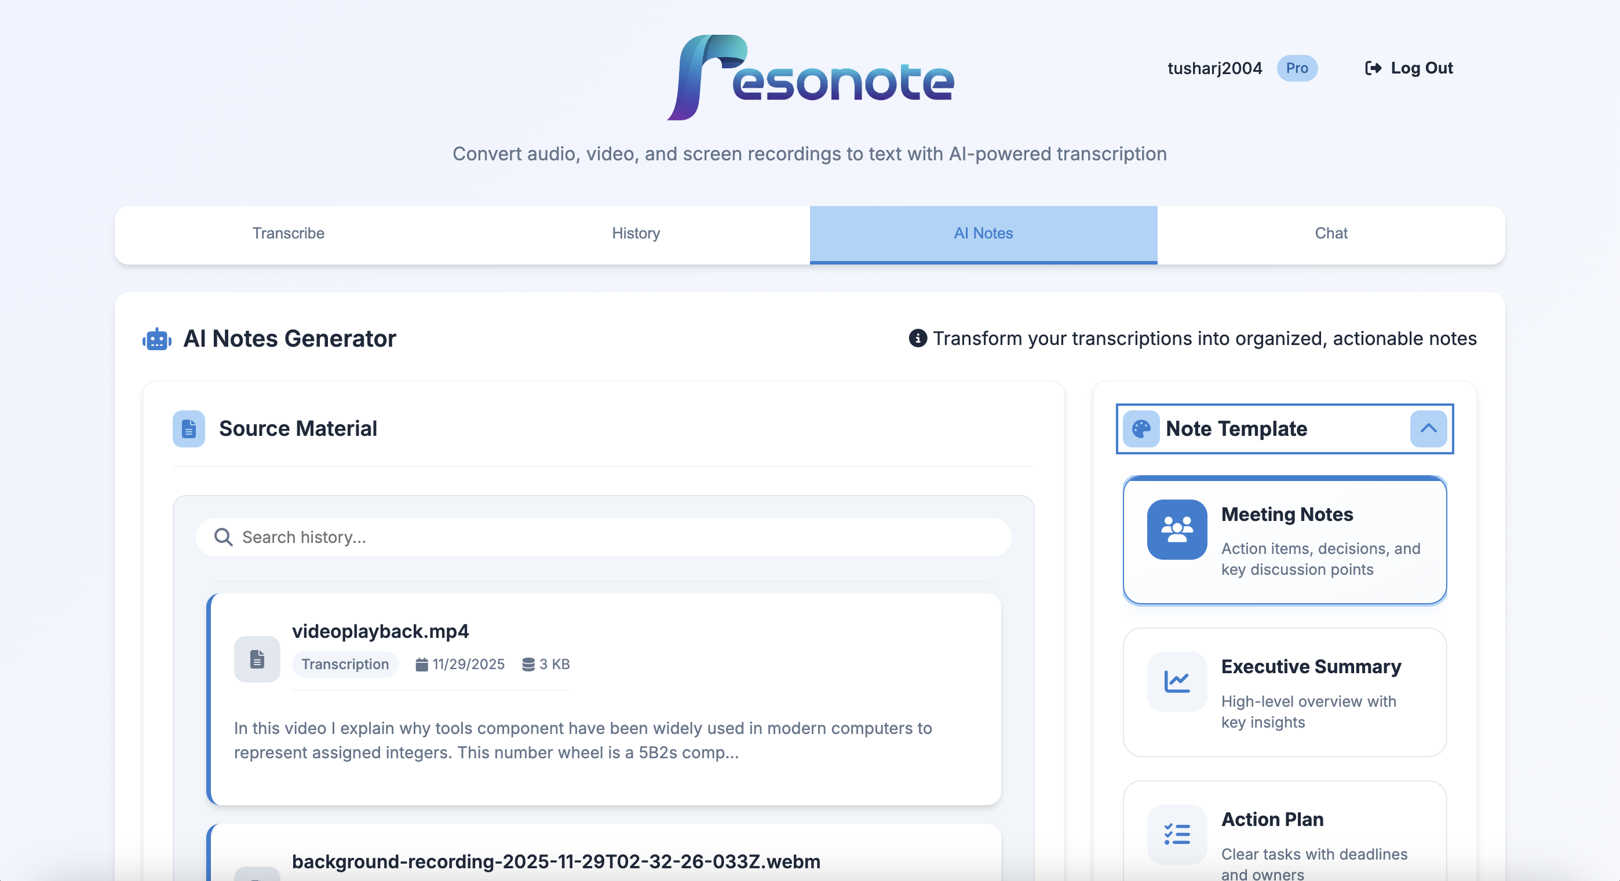1620x881 pixels.
Task: Switch to the History tab
Action: pos(636,233)
